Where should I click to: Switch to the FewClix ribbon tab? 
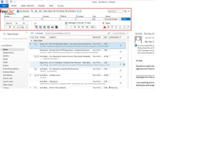pyautogui.click(x=60, y=6)
